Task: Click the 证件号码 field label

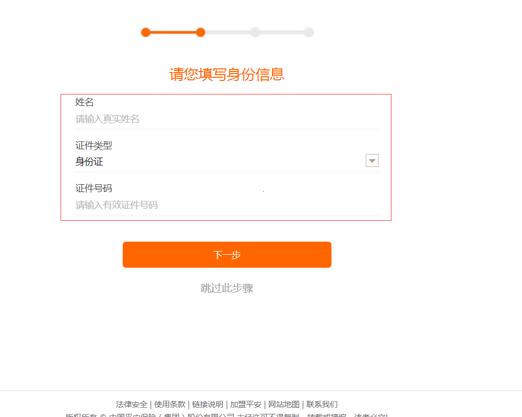Action: coord(94,188)
